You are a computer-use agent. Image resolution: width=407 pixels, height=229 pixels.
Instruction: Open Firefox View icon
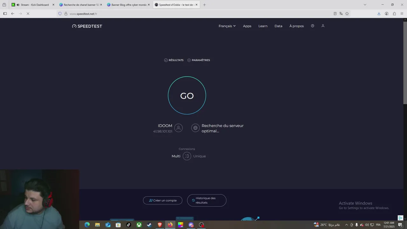(x=4, y=5)
